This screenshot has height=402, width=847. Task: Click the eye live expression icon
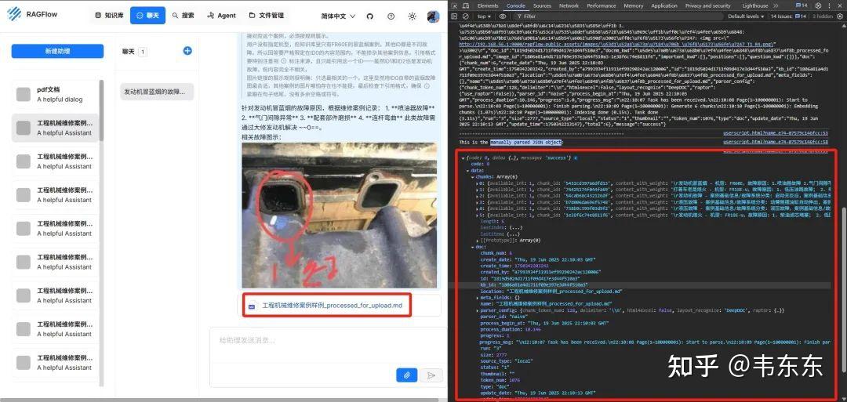pyautogui.click(x=503, y=16)
